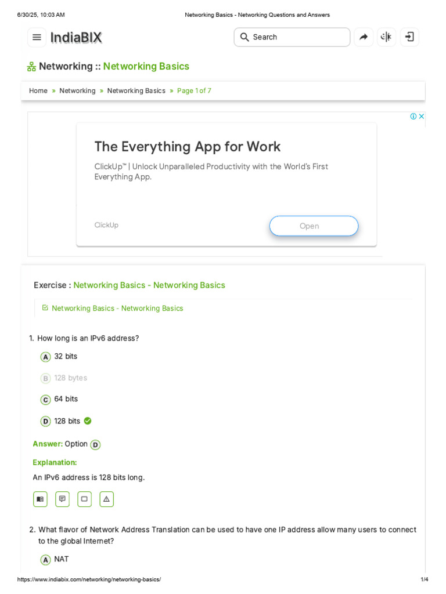Click the ad info icon
The image size is (446, 594).
413,116
